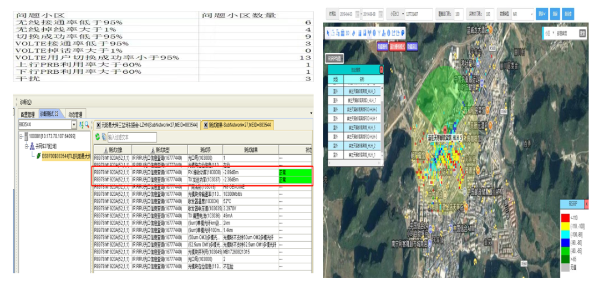Select tree item BS8700$883544[TL]
Screen dimensions: 599x285
point(65,156)
